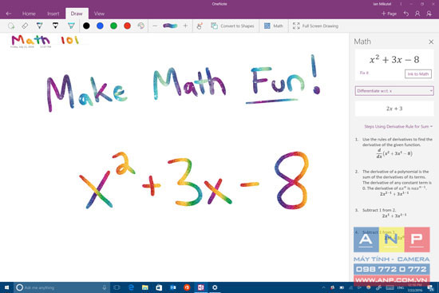The height and width of the screenshot is (293, 439).
Task: Open the more ink colors palette
Action: tap(140, 26)
